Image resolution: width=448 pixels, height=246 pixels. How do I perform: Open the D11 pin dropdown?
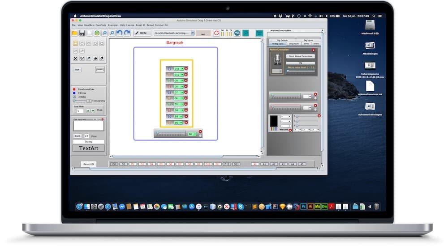pos(179,69)
